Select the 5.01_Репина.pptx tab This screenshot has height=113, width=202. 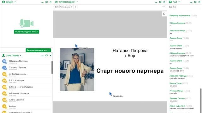point(62,7)
